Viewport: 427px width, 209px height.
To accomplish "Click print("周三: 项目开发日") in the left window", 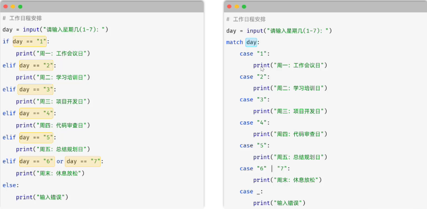I will pos(53,101).
